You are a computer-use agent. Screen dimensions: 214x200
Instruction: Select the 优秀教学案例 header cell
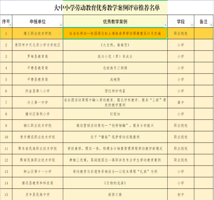(x=115, y=21)
